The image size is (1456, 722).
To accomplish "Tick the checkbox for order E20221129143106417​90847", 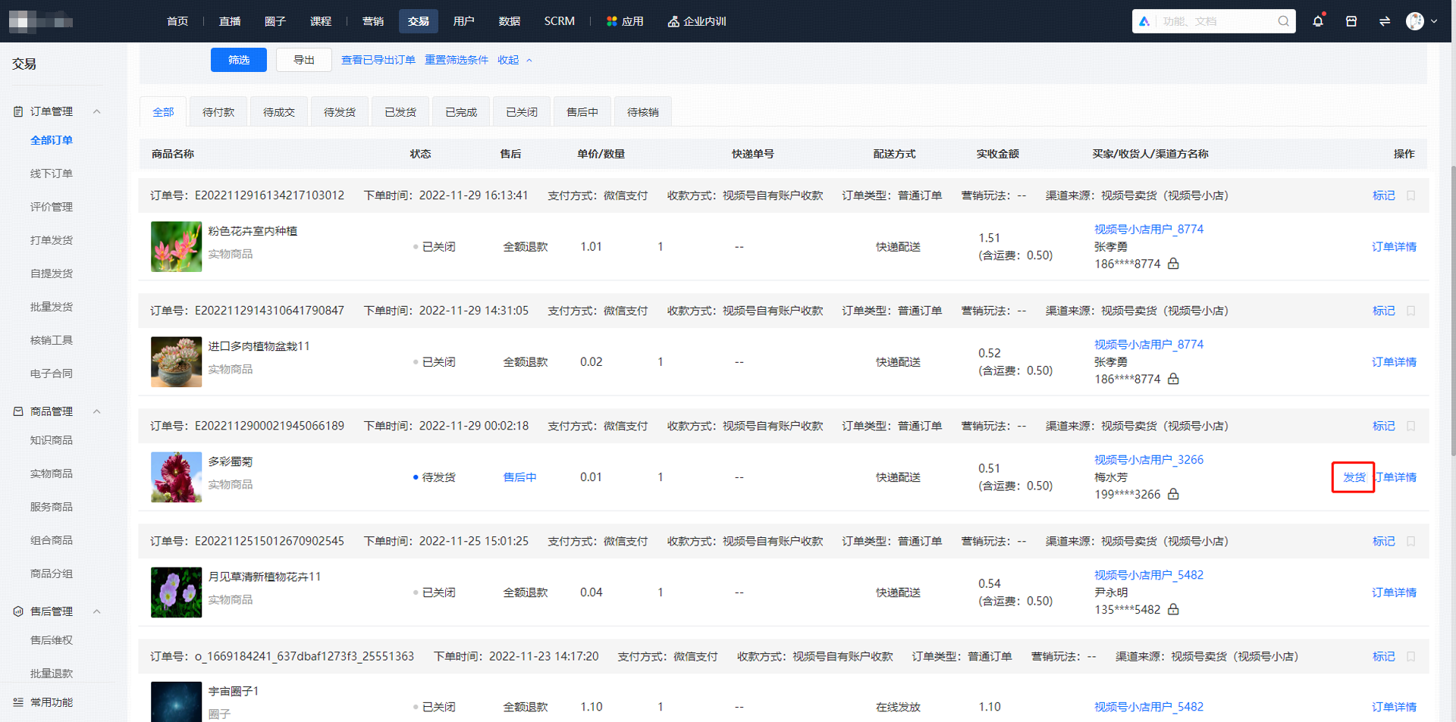I will click(1411, 311).
